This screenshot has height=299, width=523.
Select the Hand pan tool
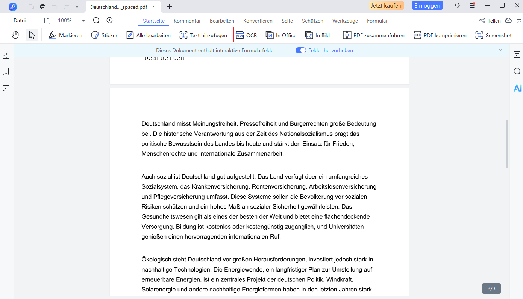coord(15,35)
